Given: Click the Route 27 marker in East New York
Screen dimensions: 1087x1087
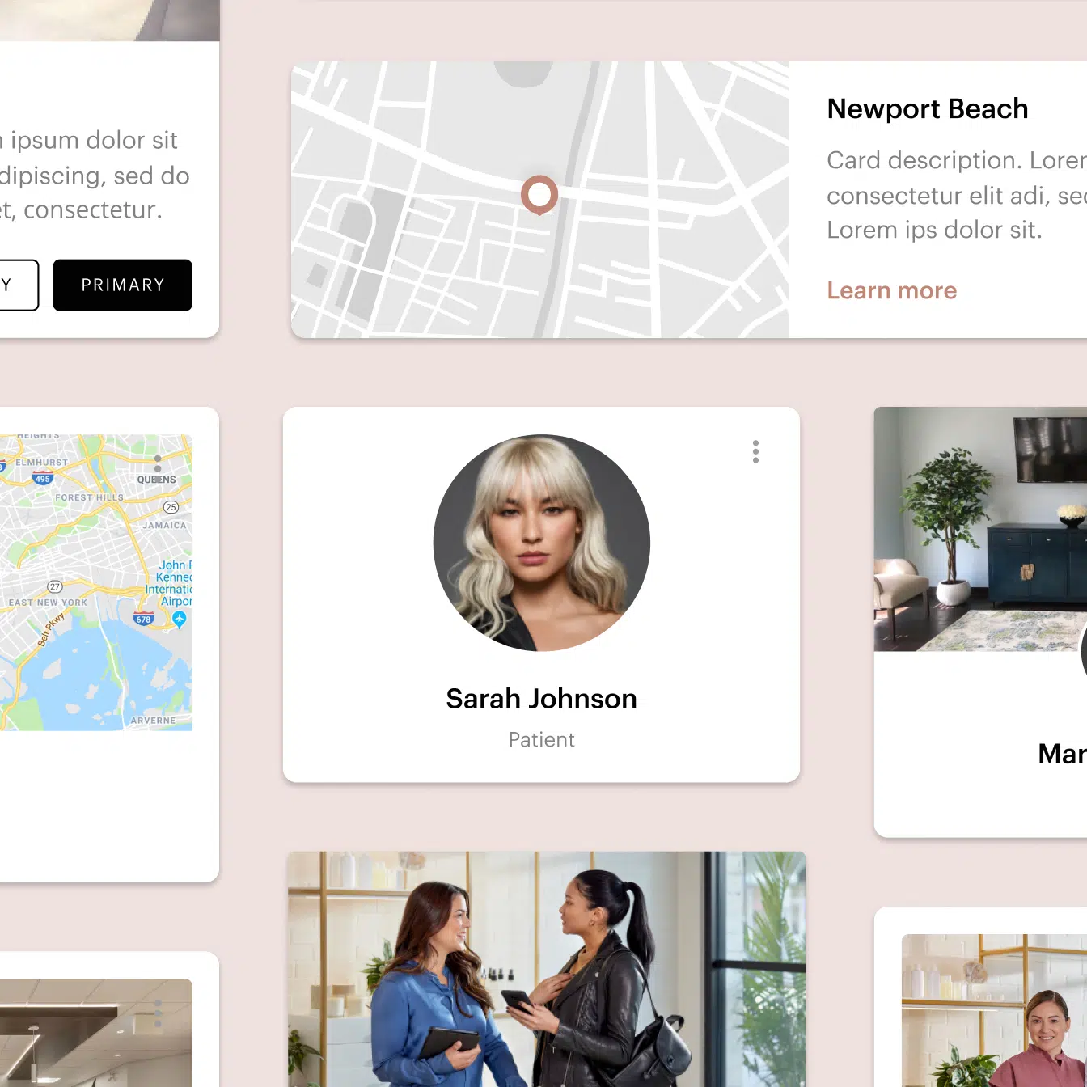Looking at the screenshot, I should (x=54, y=586).
